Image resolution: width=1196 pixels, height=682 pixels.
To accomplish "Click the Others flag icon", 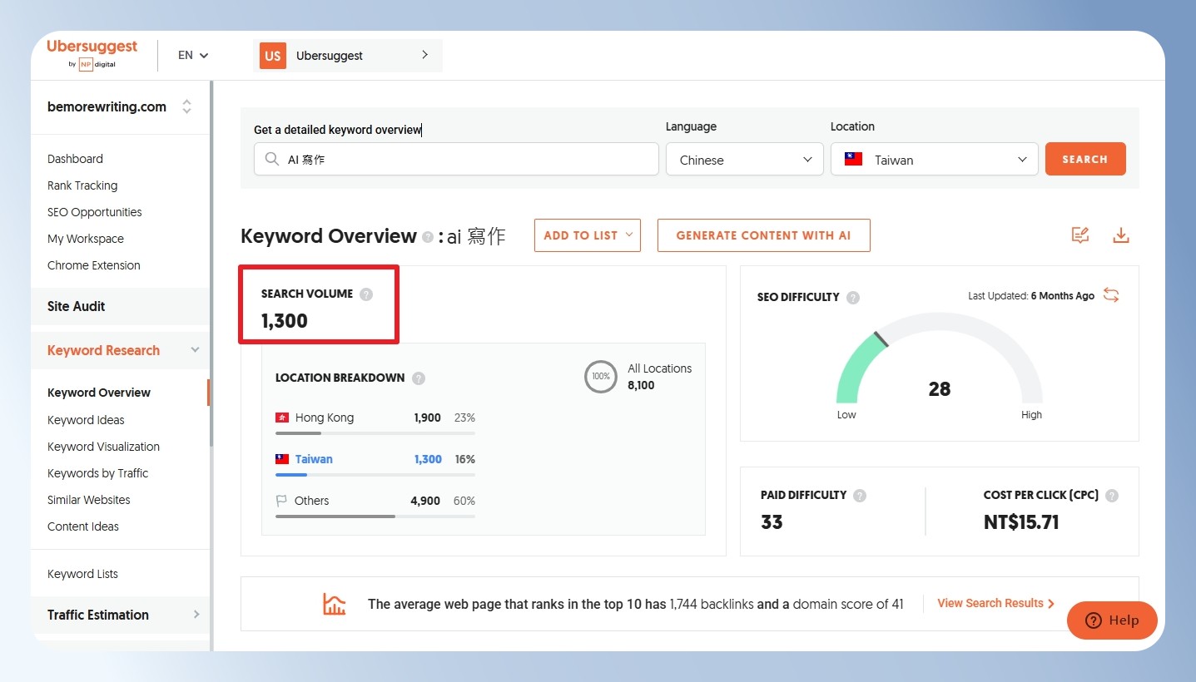I will pos(281,501).
